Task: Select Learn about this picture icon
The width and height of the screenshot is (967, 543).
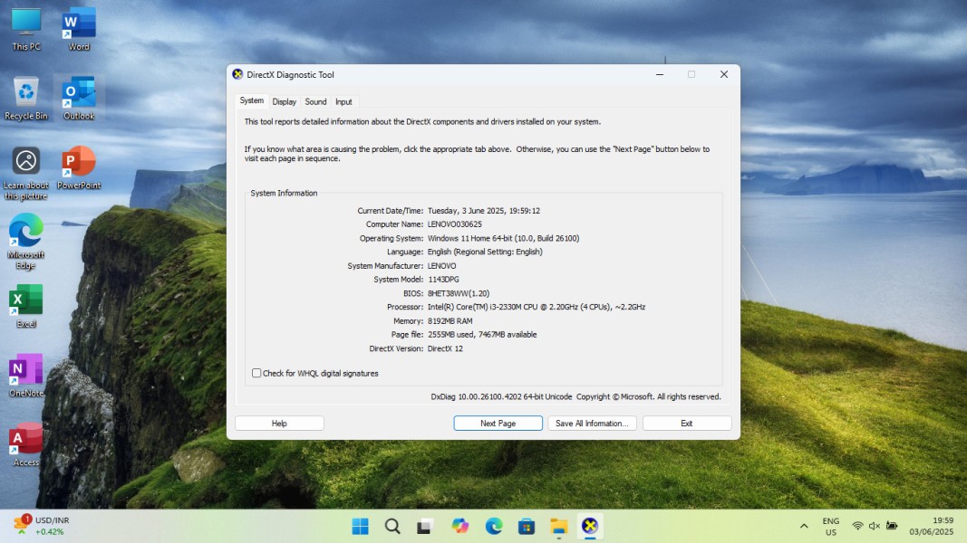Action: pyautogui.click(x=26, y=174)
